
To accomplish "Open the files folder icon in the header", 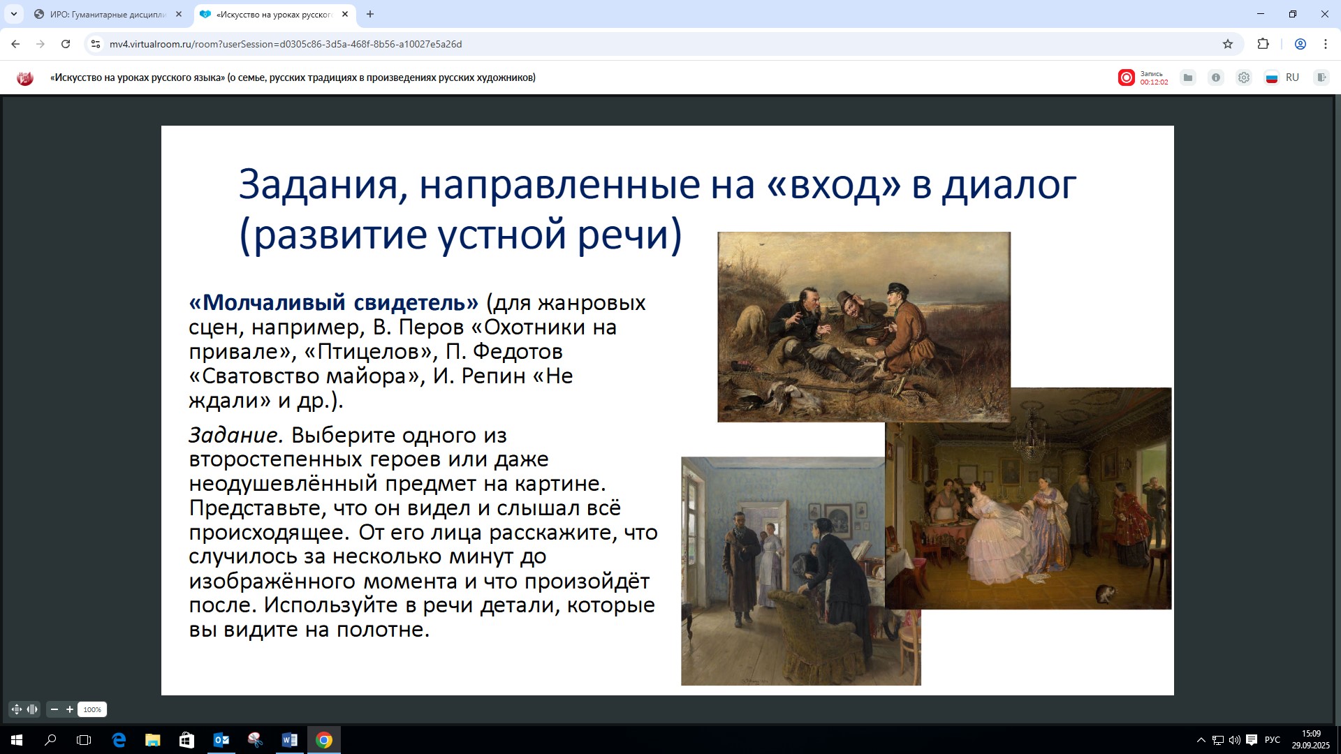I will pos(1188,77).
